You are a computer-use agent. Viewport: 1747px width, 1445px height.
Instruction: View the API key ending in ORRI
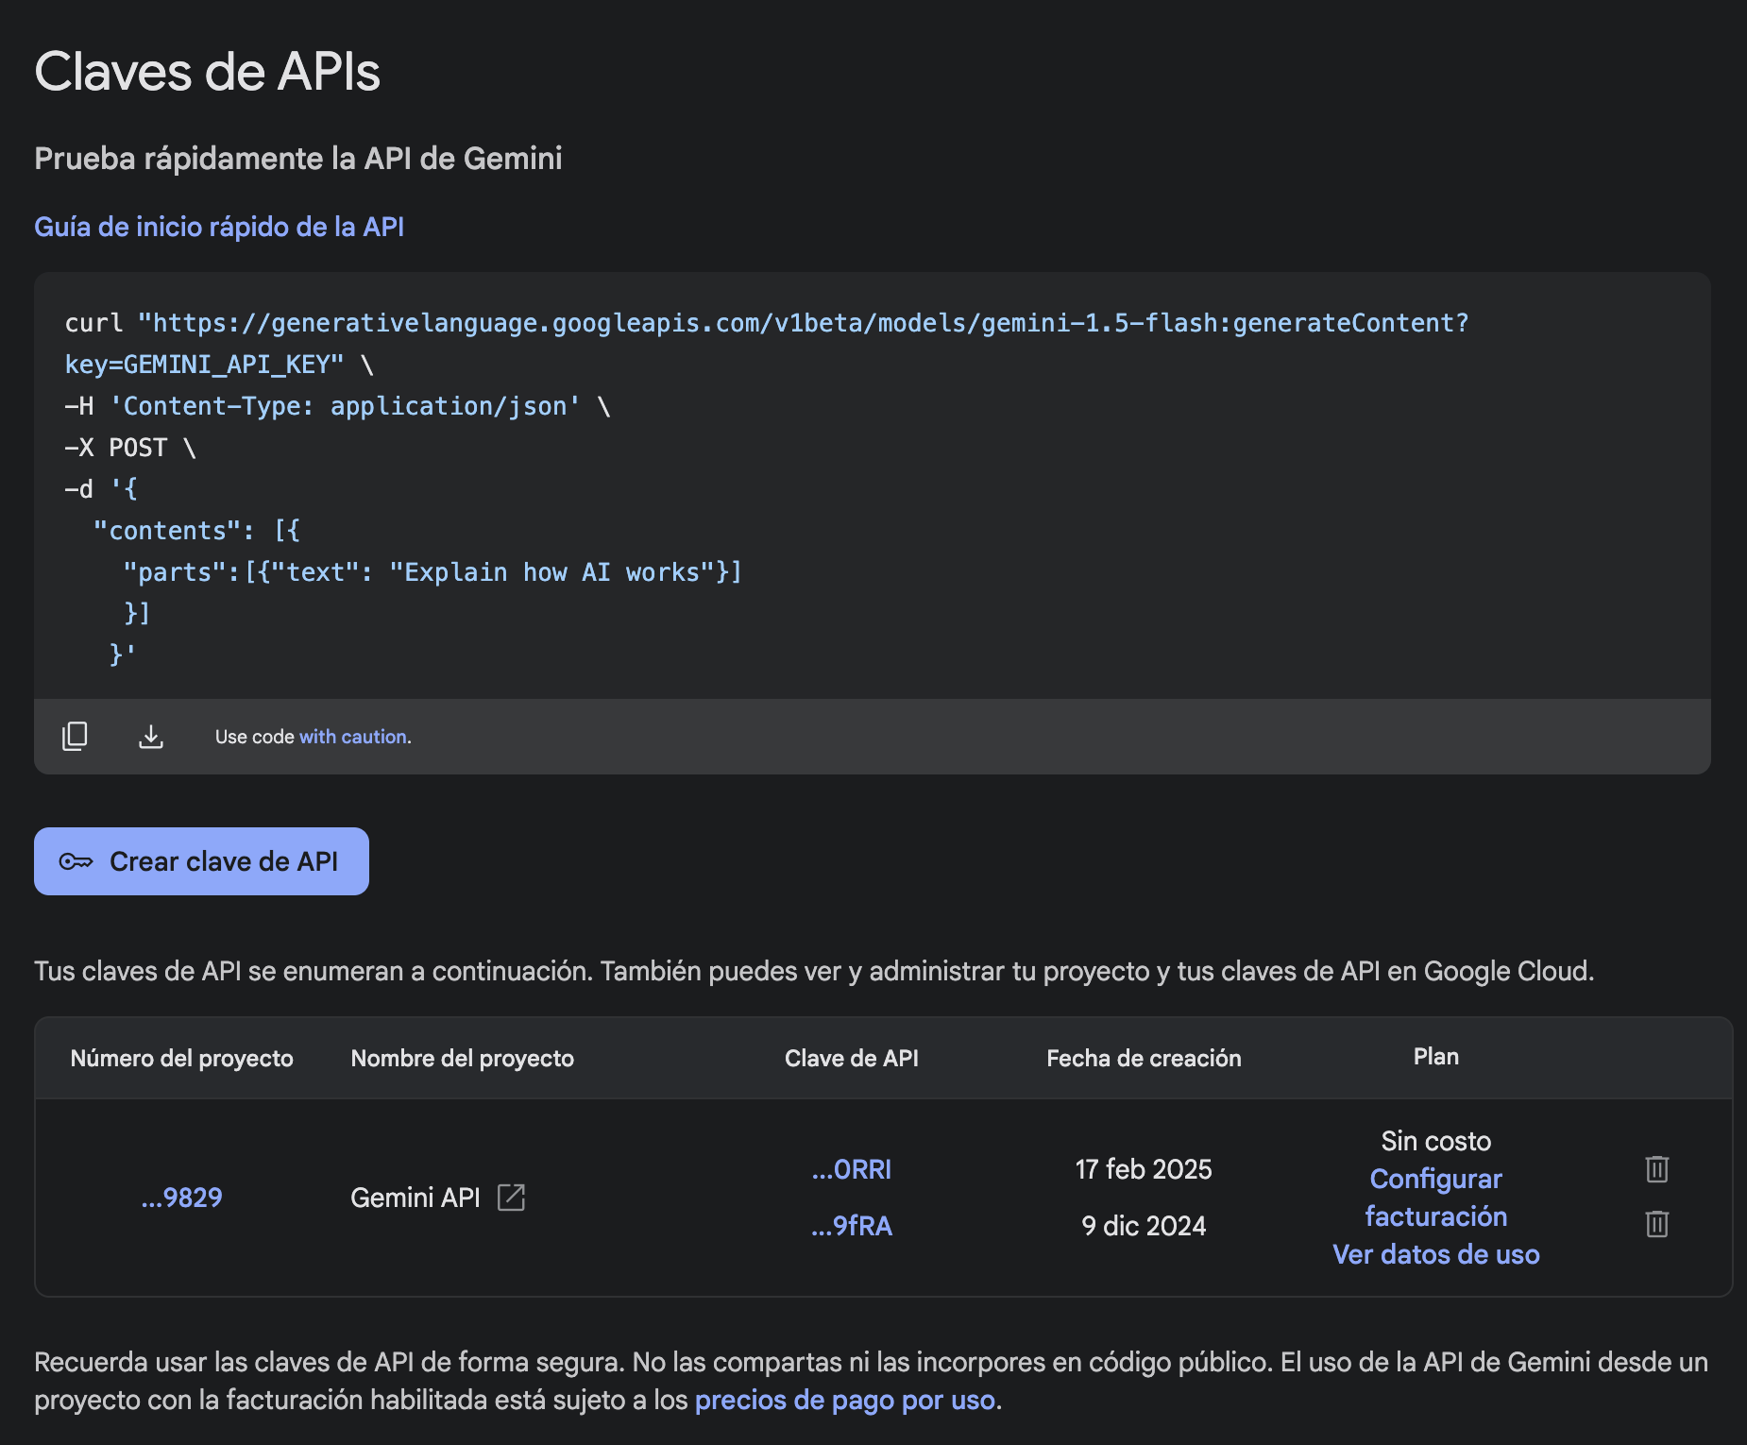[x=852, y=1169]
